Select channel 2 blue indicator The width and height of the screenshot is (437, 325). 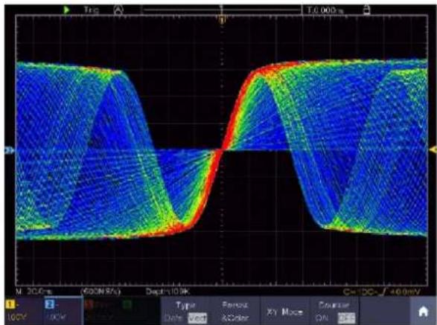pyautogui.click(x=50, y=304)
